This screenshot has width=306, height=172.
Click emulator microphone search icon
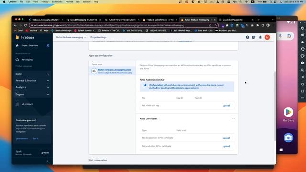click(x=280, y=36)
